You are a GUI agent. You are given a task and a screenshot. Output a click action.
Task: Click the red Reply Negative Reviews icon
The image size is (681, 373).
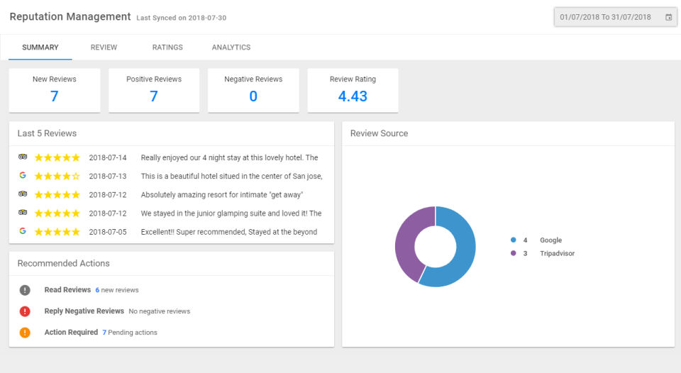(x=25, y=311)
